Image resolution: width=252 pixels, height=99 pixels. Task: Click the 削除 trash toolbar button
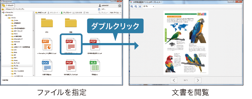86,13
